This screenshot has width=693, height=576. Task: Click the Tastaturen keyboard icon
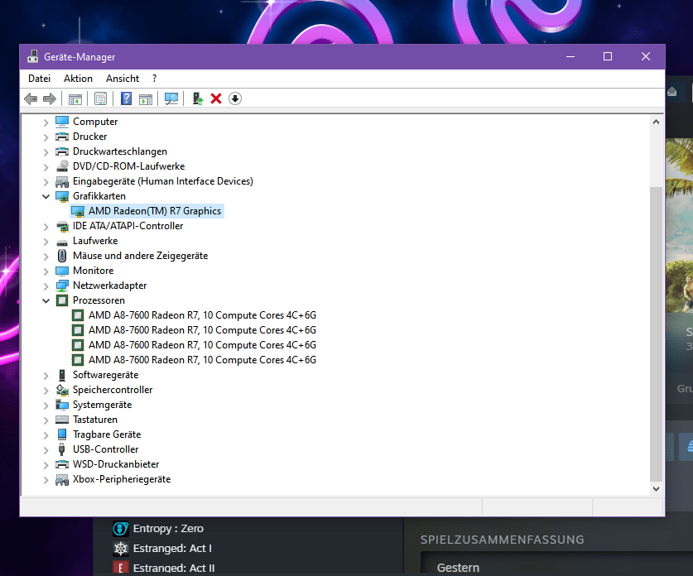(62, 420)
